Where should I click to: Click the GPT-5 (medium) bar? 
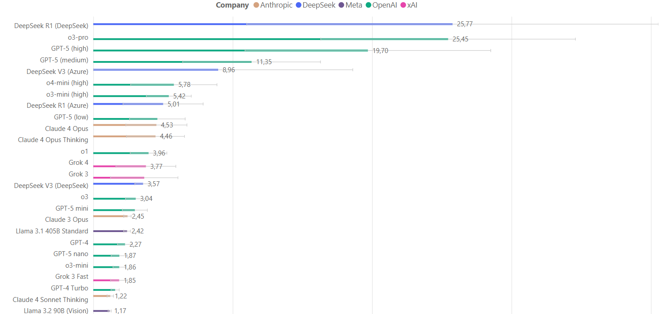(172, 62)
